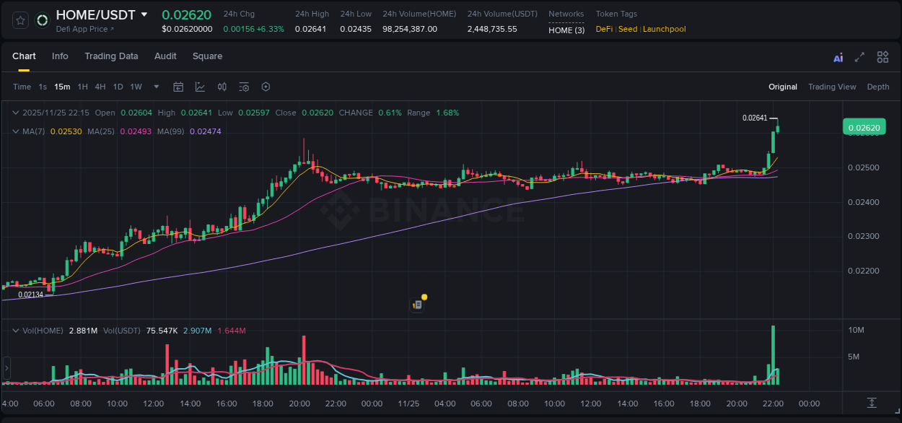Click the time interval calendar icon
Viewport: 902px width, 423px height.
tap(178, 87)
